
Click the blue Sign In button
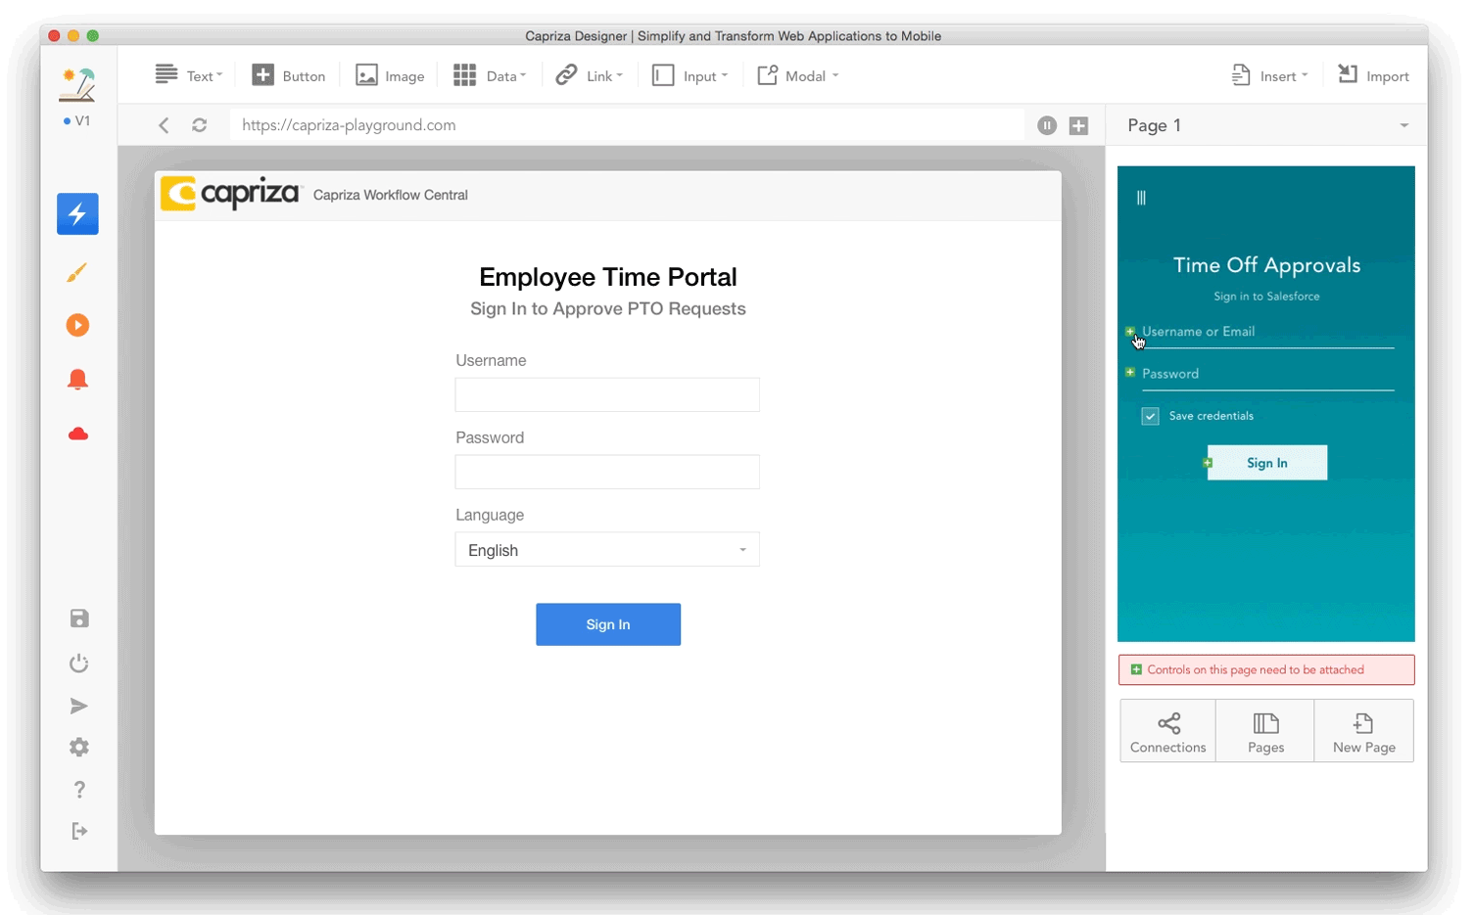[x=608, y=624]
